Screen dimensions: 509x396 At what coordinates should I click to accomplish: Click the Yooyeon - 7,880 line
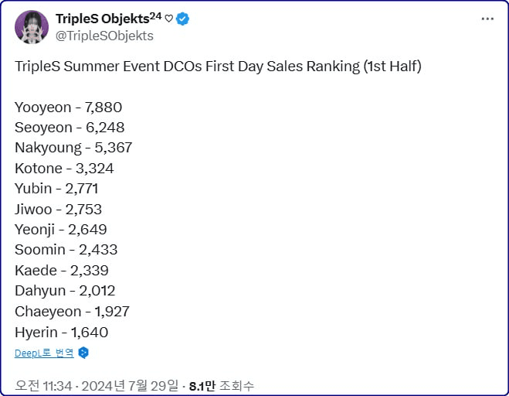(x=68, y=108)
